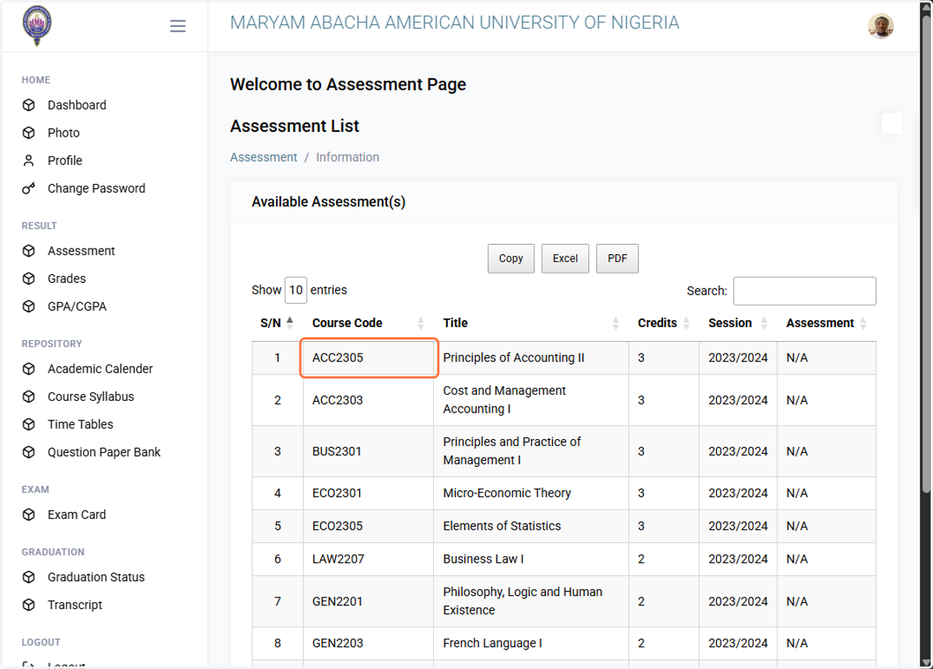Screen dimensions: 933x669
Task: Click the Question Paper Bank cube icon
Action: (29, 452)
